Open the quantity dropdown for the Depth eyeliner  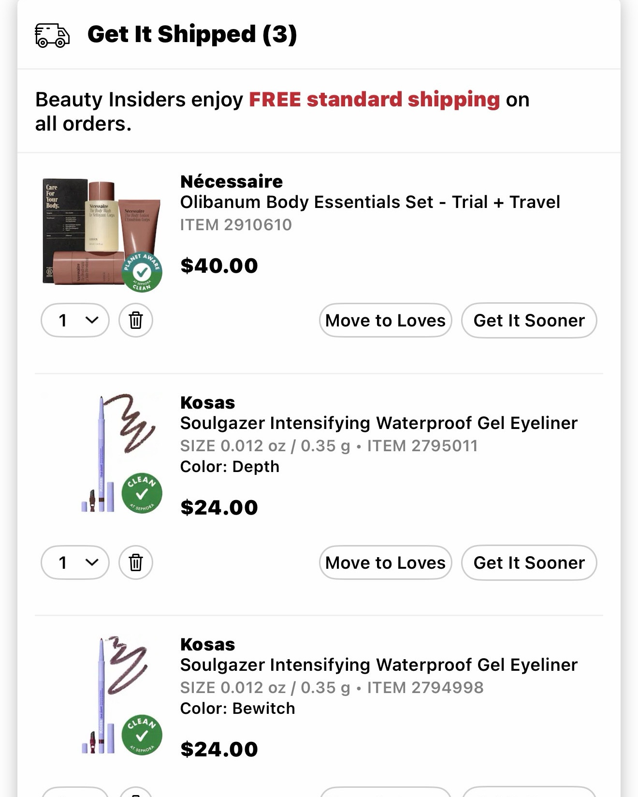pos(75,562)
